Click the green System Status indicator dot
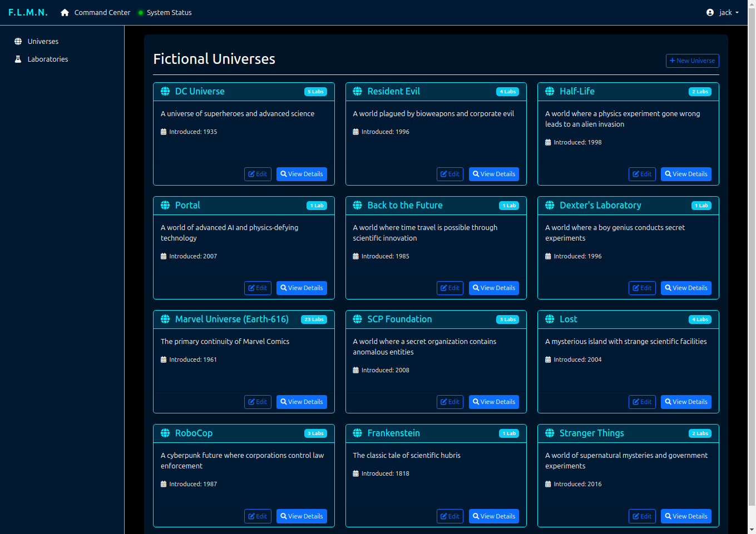The height and width of the screenshot is (534, 756). [141, 13]
